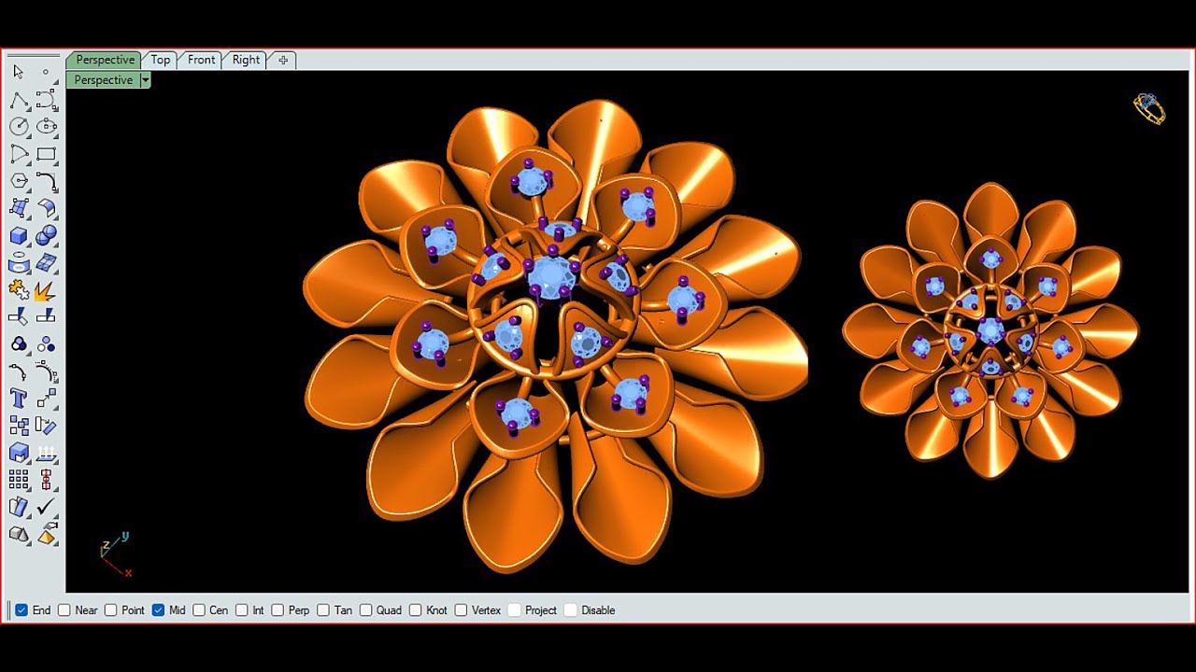The width and height of the screenshot is (1196, 672).
Task: Select the arrow pointer (cancel) tool
Action: point(19,72)
